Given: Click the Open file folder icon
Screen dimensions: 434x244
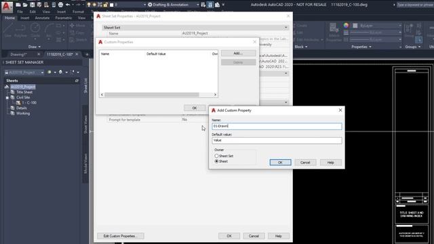Looking at the screenshot, I should coord(25,5).
